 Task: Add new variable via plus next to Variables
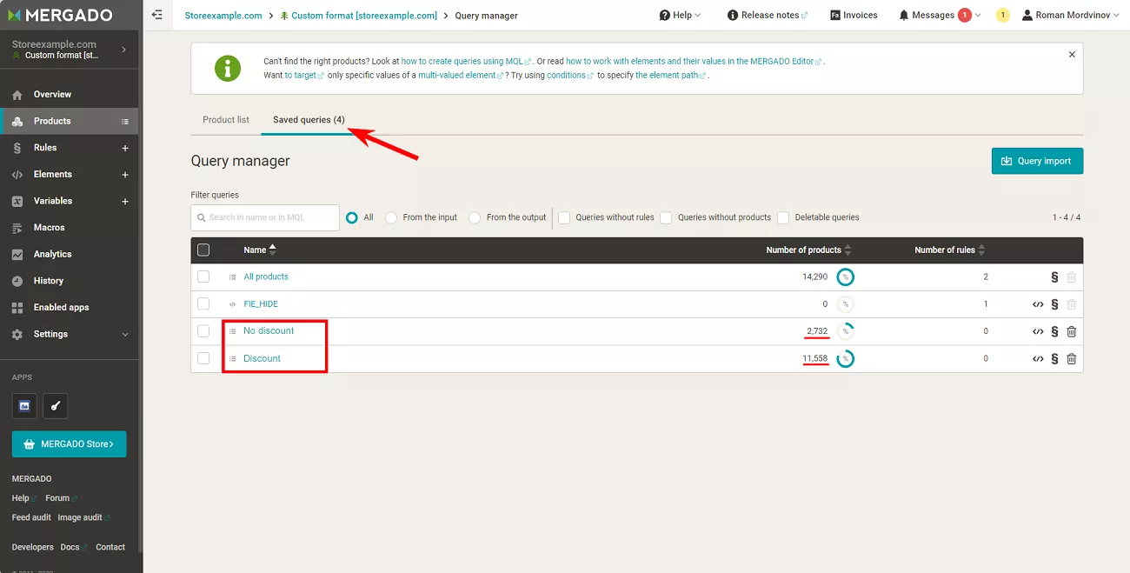[x=125, y=202]
